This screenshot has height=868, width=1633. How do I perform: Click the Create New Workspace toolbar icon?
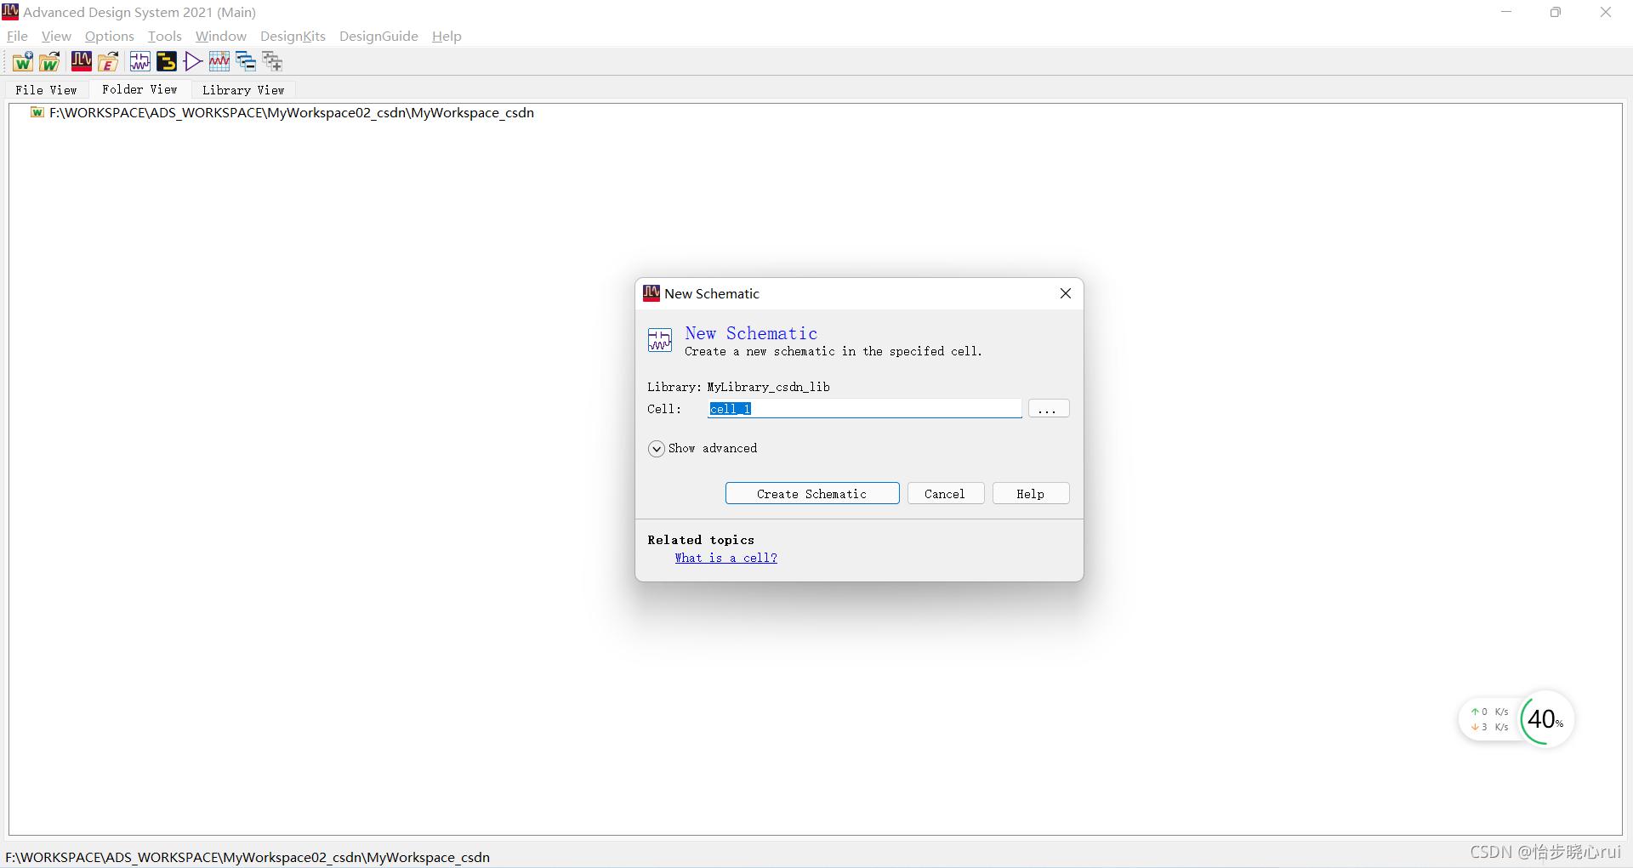tap(23, 61)
